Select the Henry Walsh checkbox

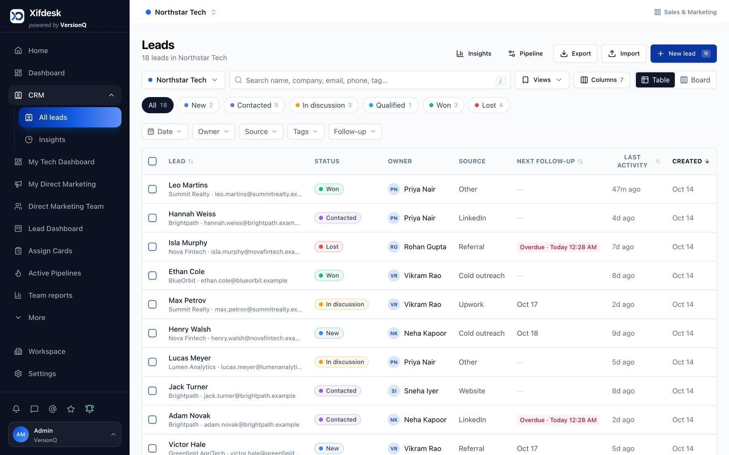point(152,333)
